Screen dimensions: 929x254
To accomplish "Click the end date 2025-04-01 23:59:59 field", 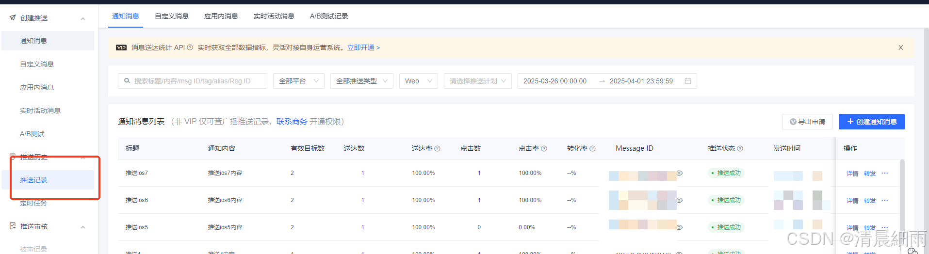I will [641, 81].
